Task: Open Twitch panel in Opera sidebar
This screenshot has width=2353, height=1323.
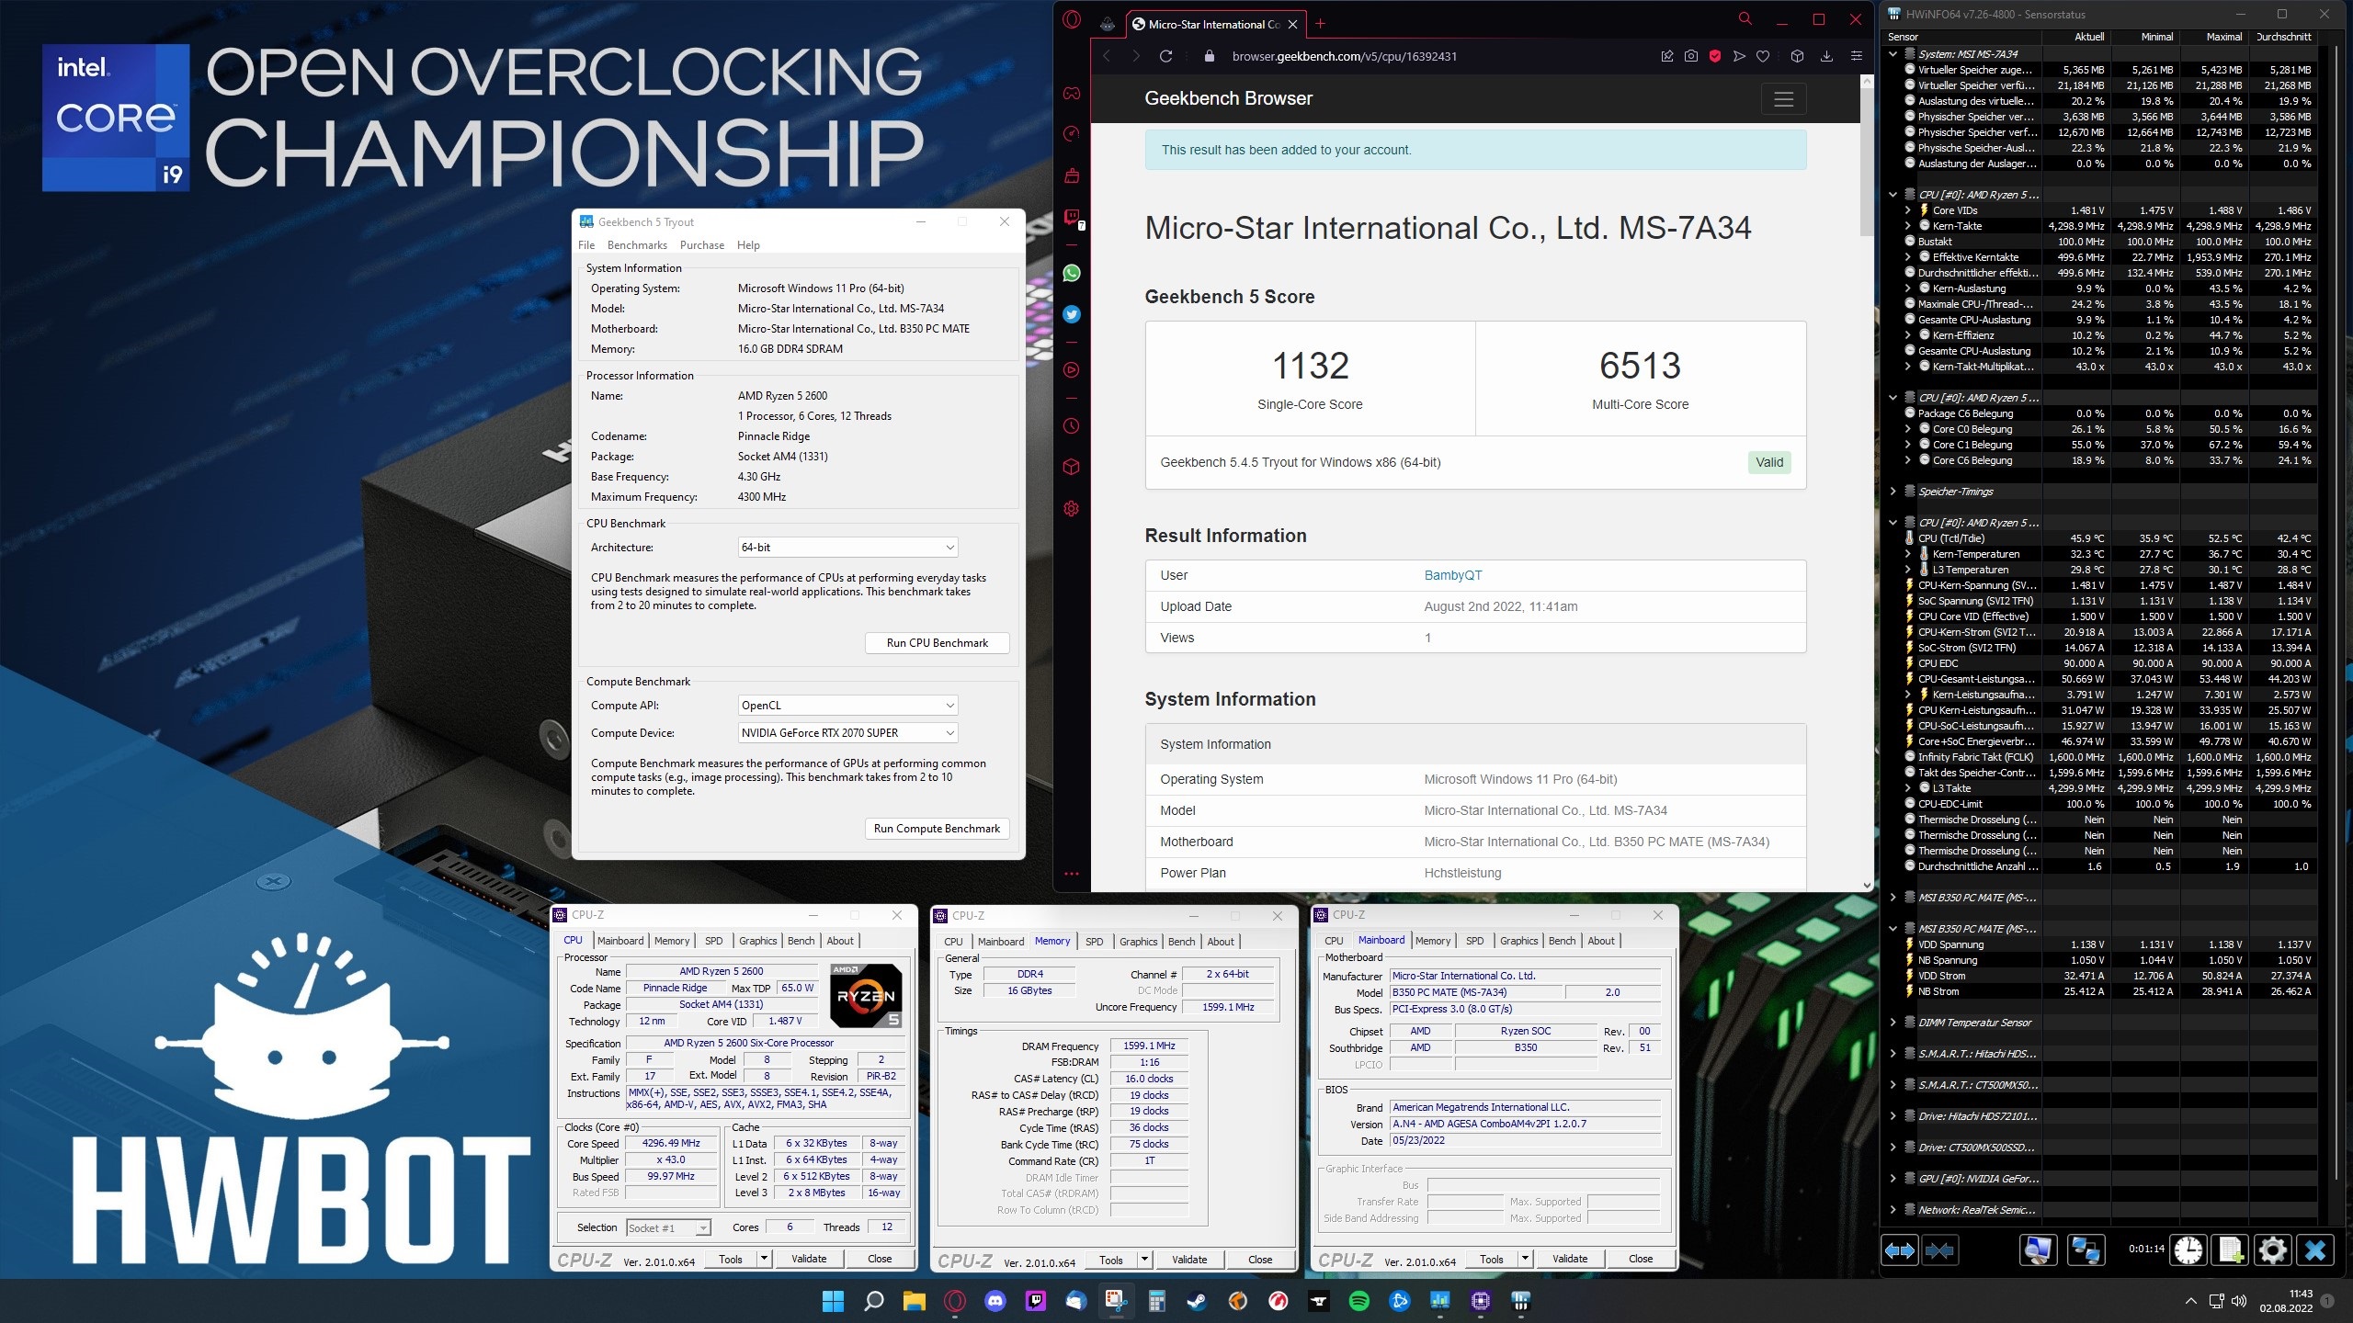Action: point(1072,217)
